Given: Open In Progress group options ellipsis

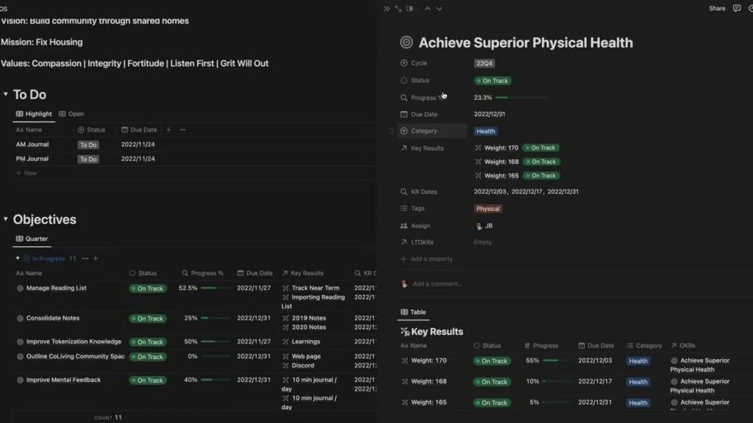Looking at the screenshot, I should point(85,258).
